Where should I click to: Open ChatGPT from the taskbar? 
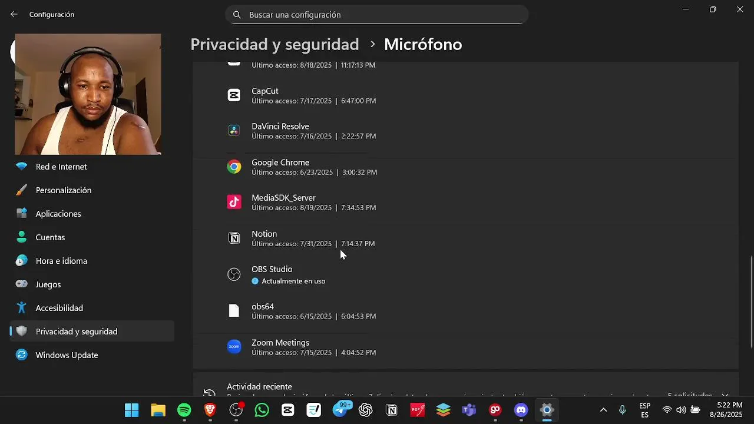coord(365,410)
